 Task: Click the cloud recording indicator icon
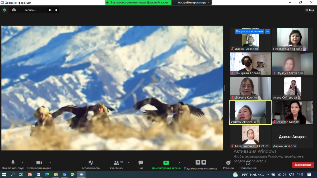point(14,10)
